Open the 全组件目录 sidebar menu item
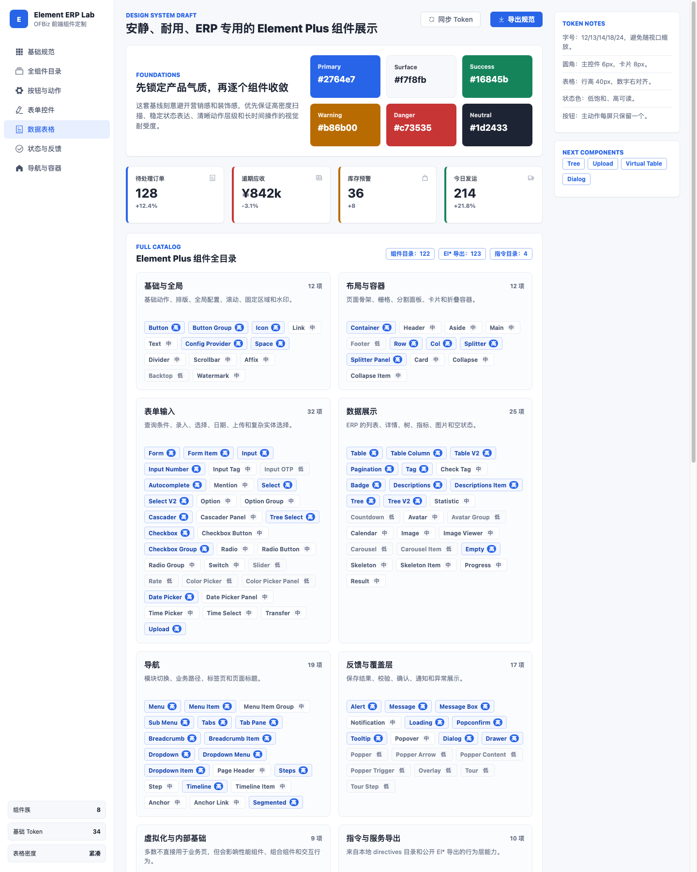Viewport: 697px width, 872px height. coord(57,71)
